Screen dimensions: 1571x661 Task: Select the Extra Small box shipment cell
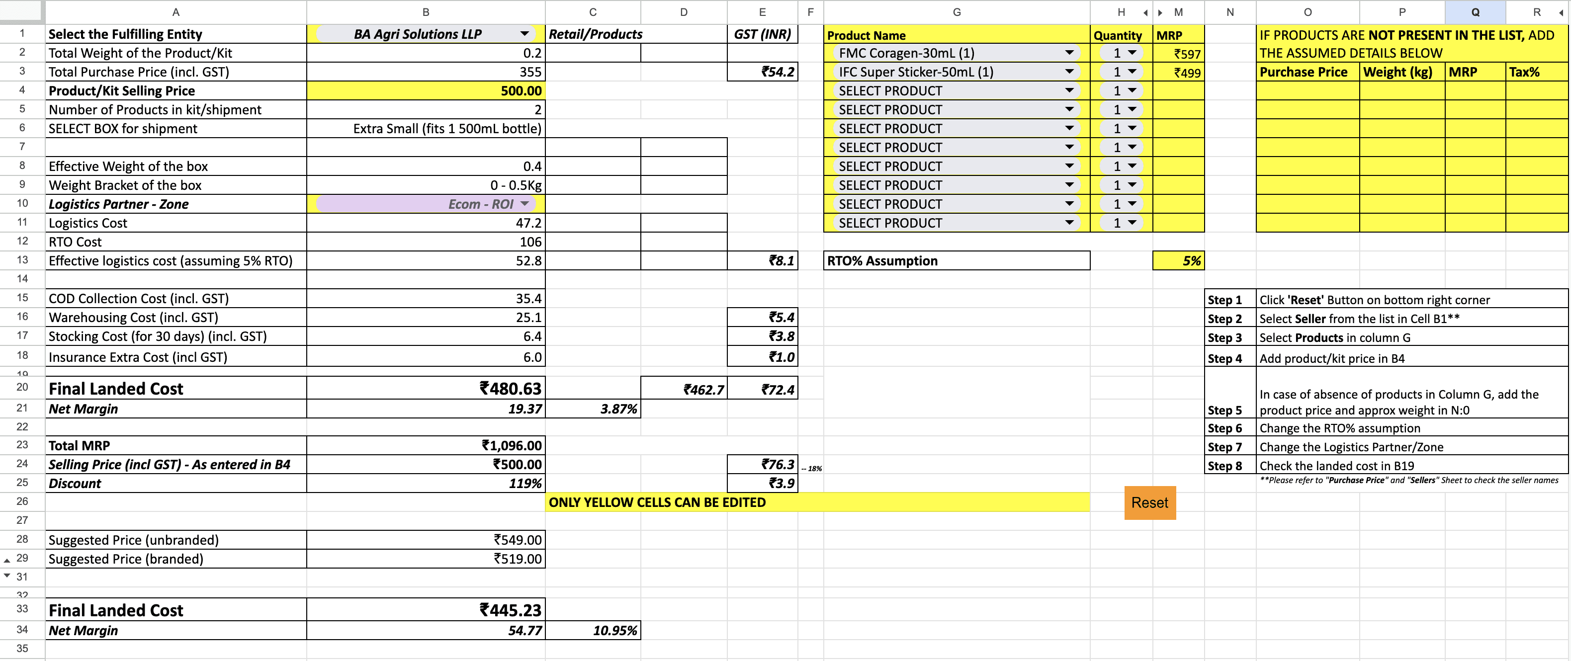425,129
